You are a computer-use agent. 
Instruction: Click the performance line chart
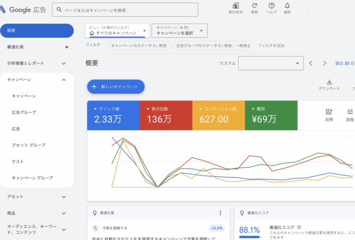[232, 162]
